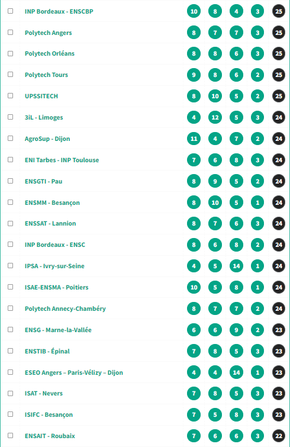This screenshot has height=447, width=290.
Task: Click the green 10 badge for ISAE-ENSMA - Poitiers
Action: coord(194,287)
